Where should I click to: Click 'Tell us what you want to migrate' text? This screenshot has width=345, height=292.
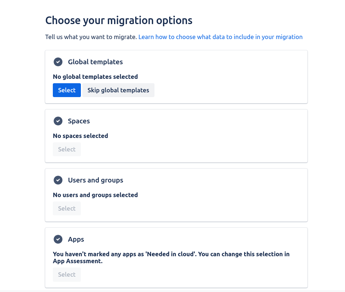pyautogui.click(x=91, y=37)
